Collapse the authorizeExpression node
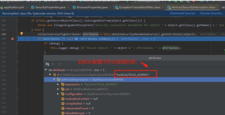The height and width of the screenshot is (115, 225). (54, 79)
